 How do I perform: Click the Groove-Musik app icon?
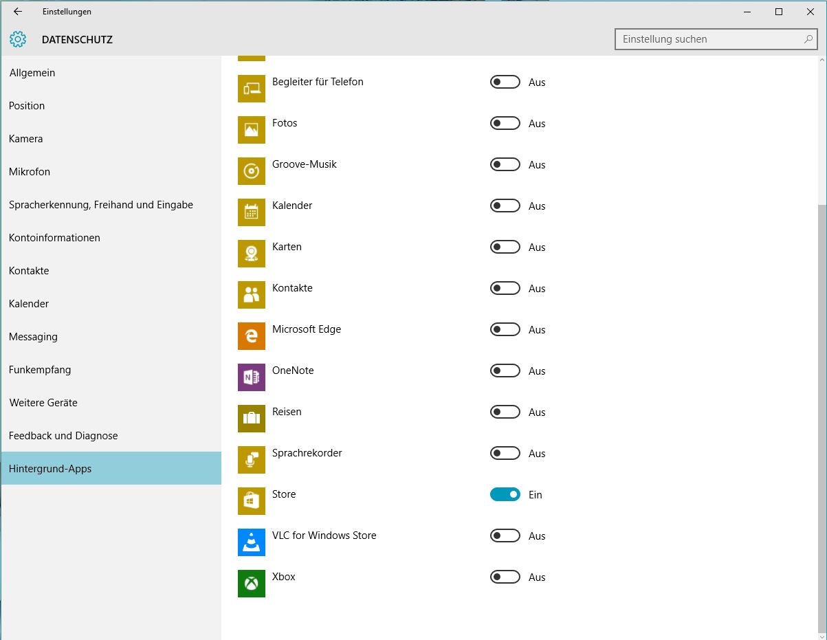252,171
